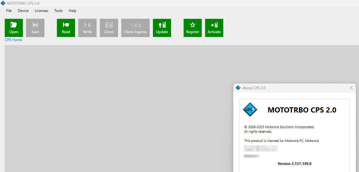Start a firmware update with Update
359x172 pixels.
pos(162,28)
